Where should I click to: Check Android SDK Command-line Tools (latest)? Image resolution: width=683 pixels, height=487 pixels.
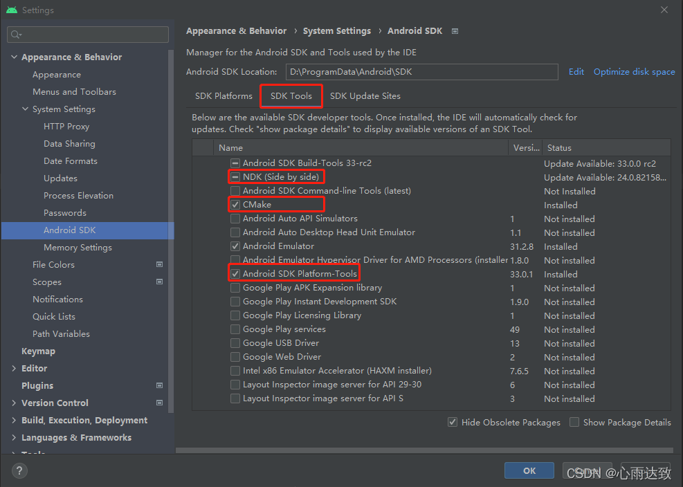(235, 191)
